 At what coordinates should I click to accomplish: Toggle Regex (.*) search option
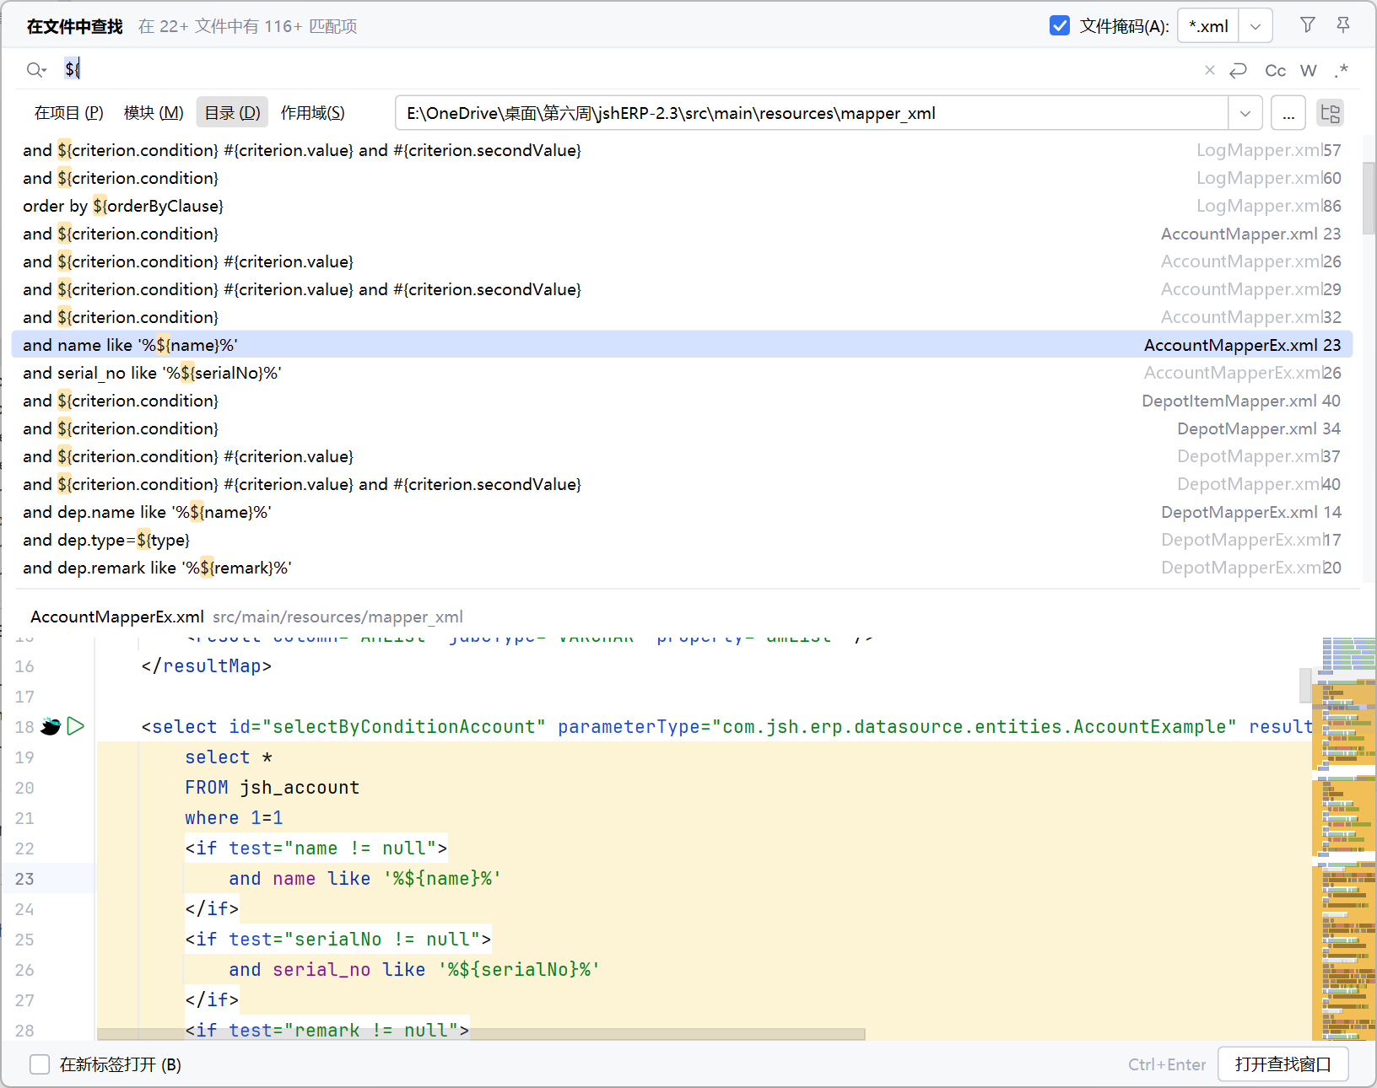pyautogui.click(x=1342, y=70)
